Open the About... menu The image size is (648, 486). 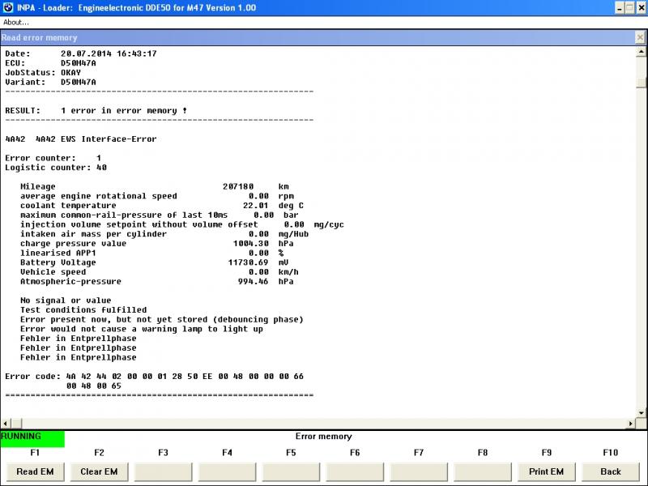click(16, 22)
